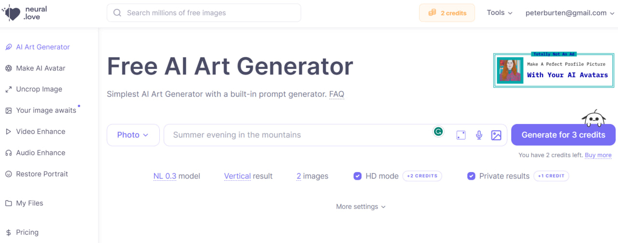Screen dimensions: 618x243
Task: Open Restore Portrait in the sidebar
Action: (42, 174)
